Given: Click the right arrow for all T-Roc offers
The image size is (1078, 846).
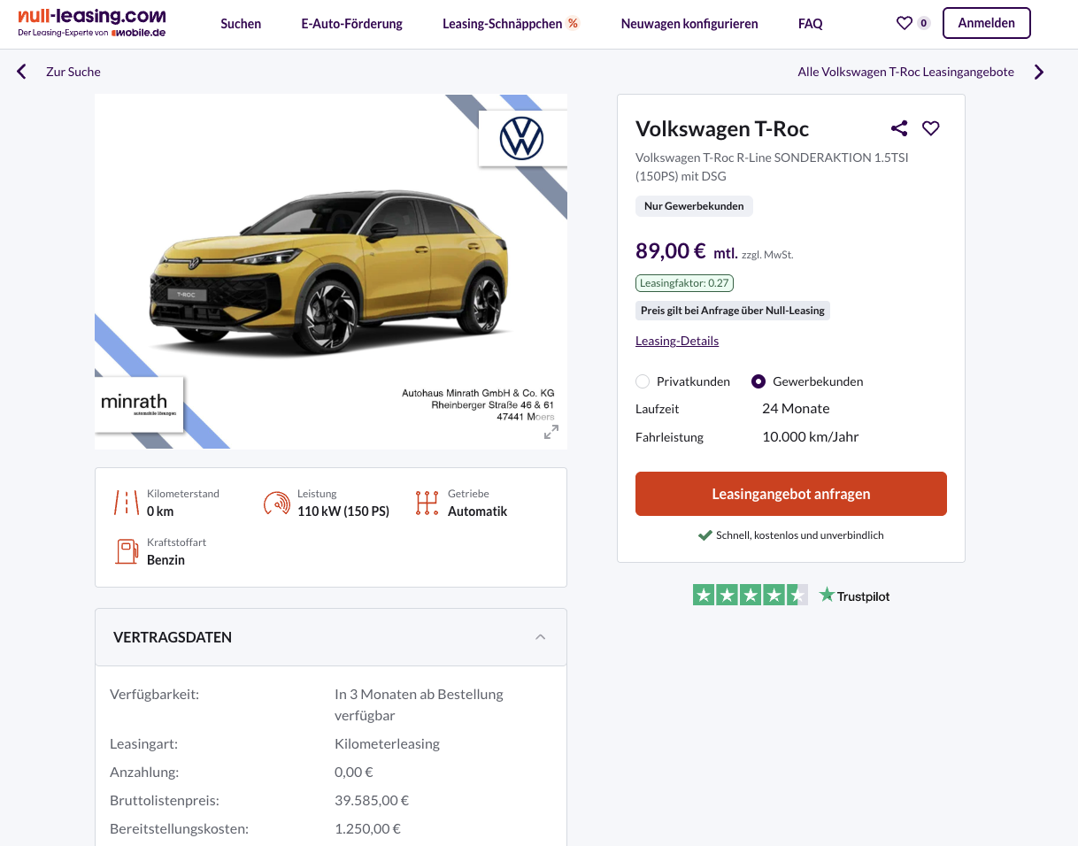Looking at the screenshot, I should (x=1039, y=72).
